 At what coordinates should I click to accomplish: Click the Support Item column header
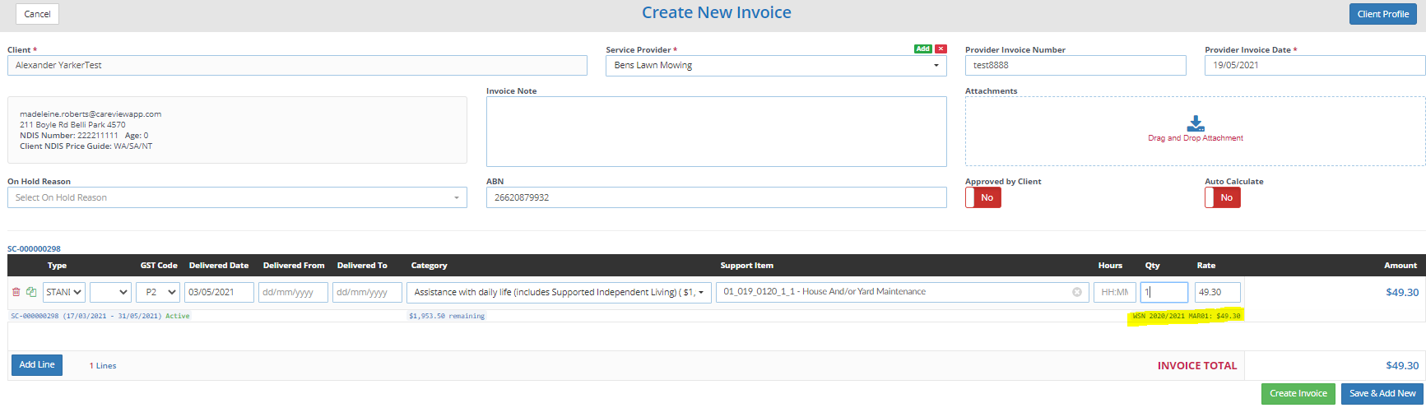747,266
